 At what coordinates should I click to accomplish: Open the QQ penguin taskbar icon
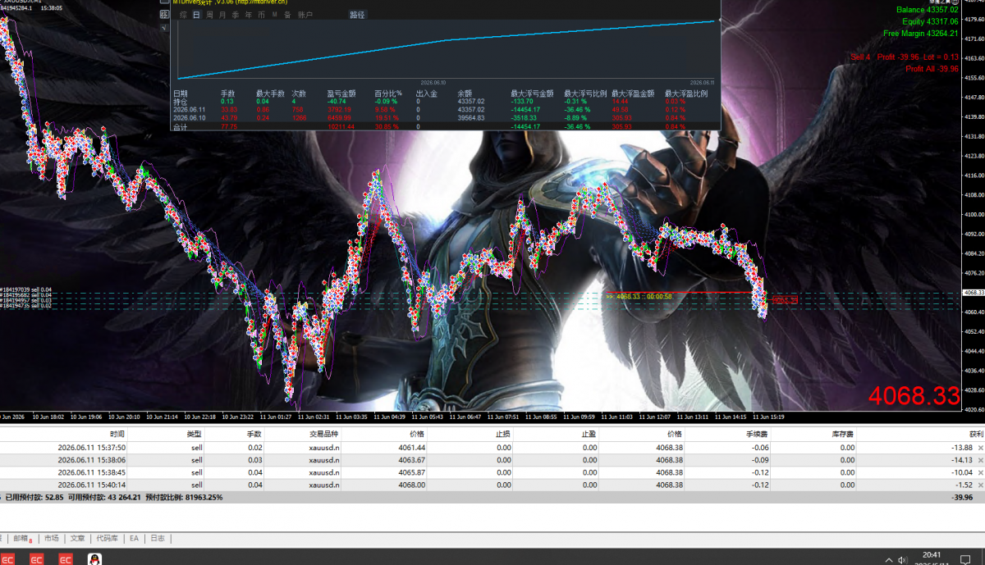(x=94, y=558)
